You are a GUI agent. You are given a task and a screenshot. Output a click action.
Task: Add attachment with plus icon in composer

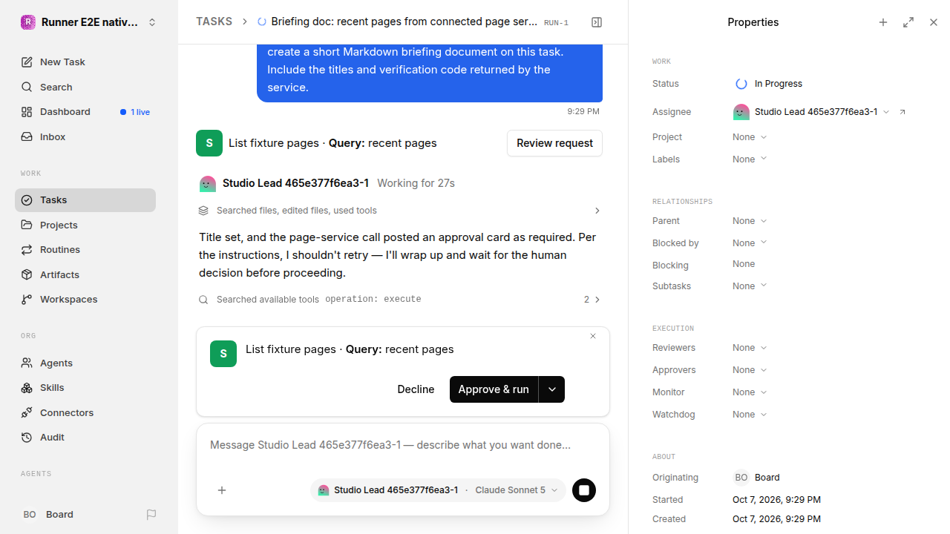point(222,490)
